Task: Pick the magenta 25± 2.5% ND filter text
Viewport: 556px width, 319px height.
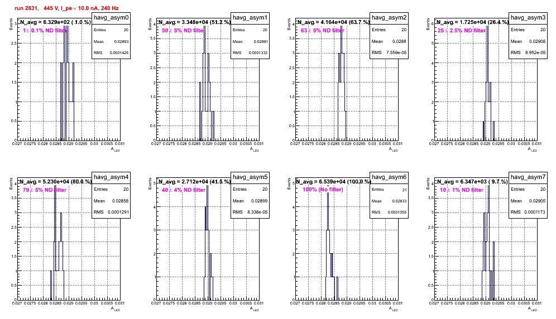Action: (461, 31)
